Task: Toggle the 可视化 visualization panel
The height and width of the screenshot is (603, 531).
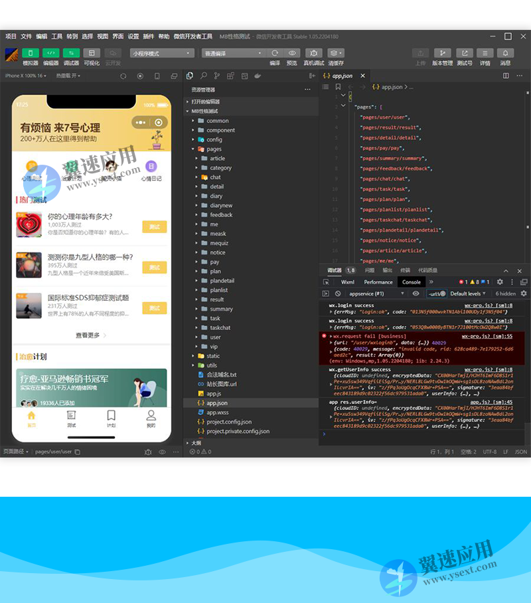Action: coord(91,52)
